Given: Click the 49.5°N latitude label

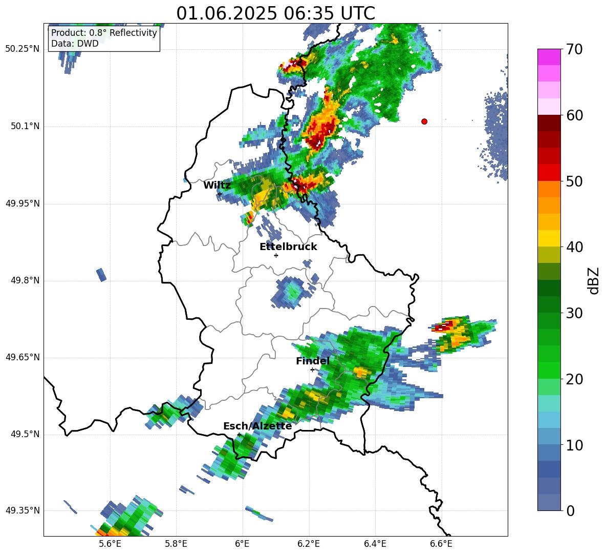Looking at the screenshot, I should click(x=25, y=434).
